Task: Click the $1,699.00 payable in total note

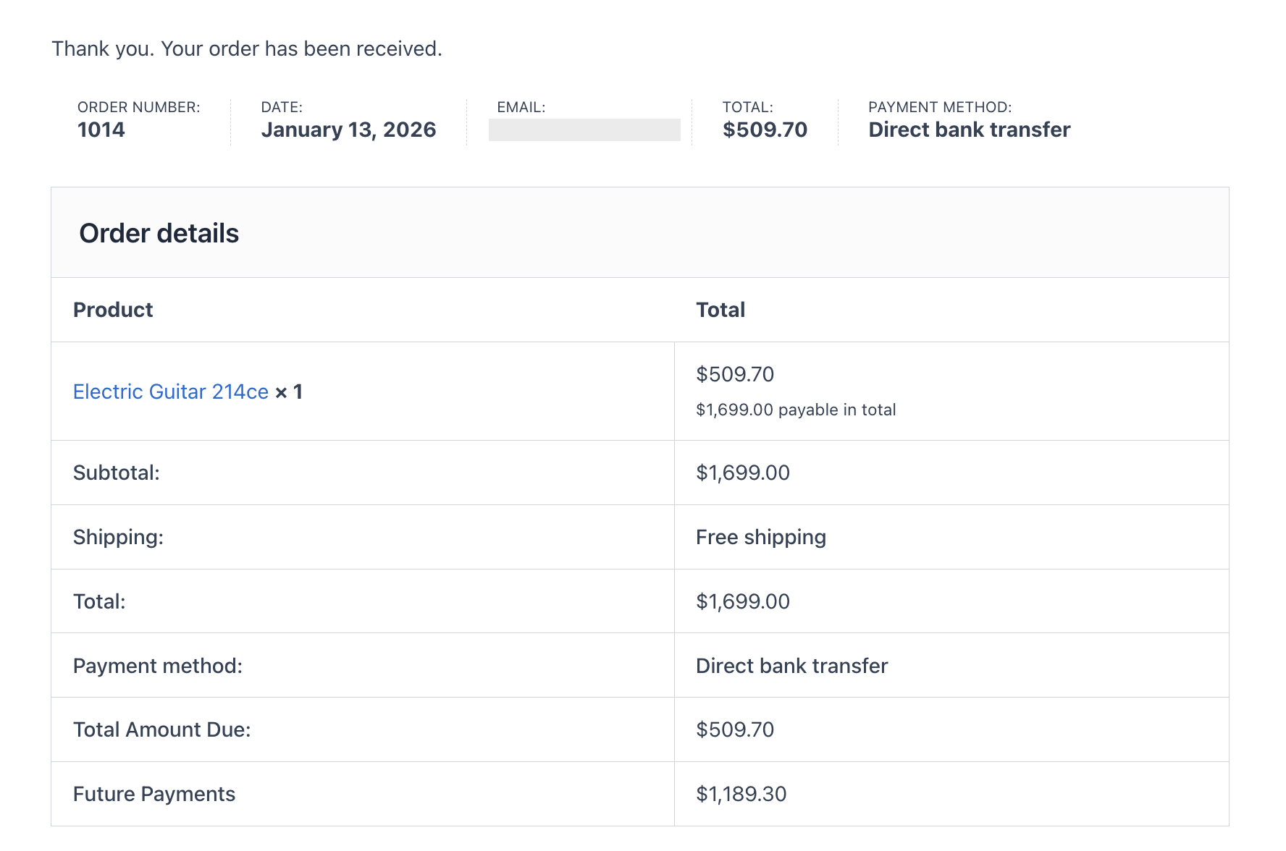Action: 796,410
